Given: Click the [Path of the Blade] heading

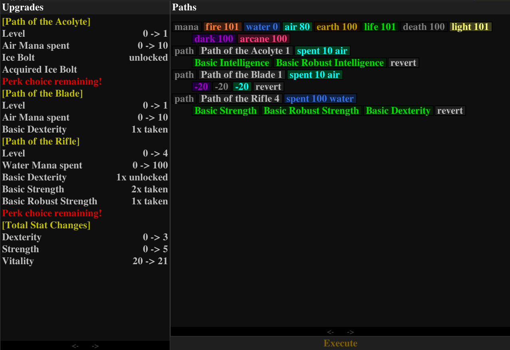Looking at the screenshot, I should point(42,93).
